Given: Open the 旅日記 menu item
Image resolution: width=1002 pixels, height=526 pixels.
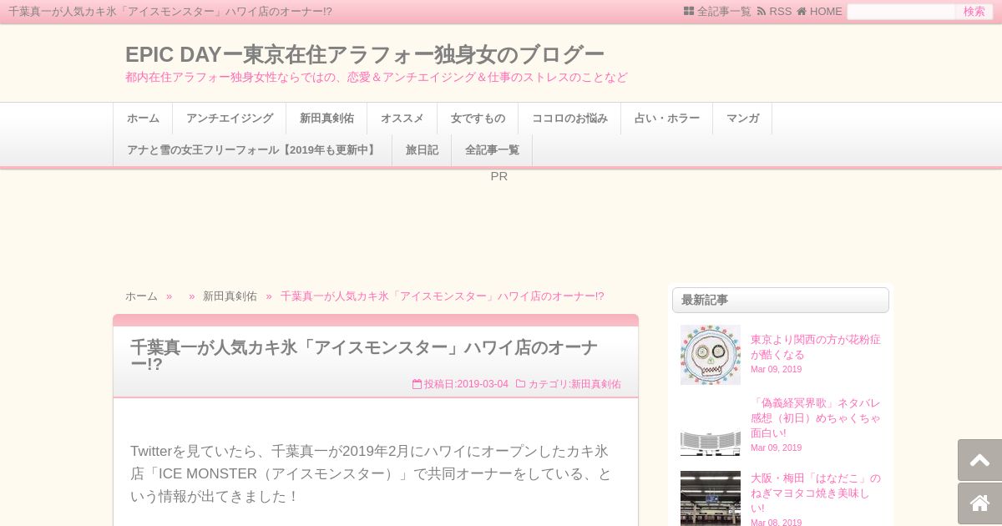Looking at the screenshot, I should click(x=422, y=150).
